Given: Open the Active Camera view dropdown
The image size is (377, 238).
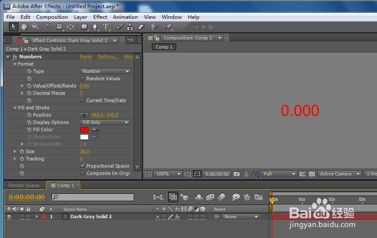Looking at the screenshot, I should coord(339,174).
